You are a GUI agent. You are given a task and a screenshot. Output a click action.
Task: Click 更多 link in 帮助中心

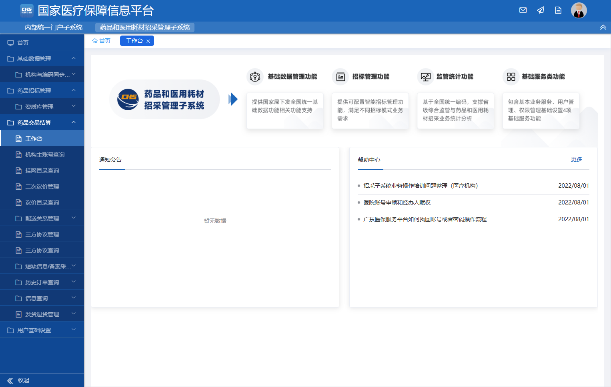pos(577,159)
